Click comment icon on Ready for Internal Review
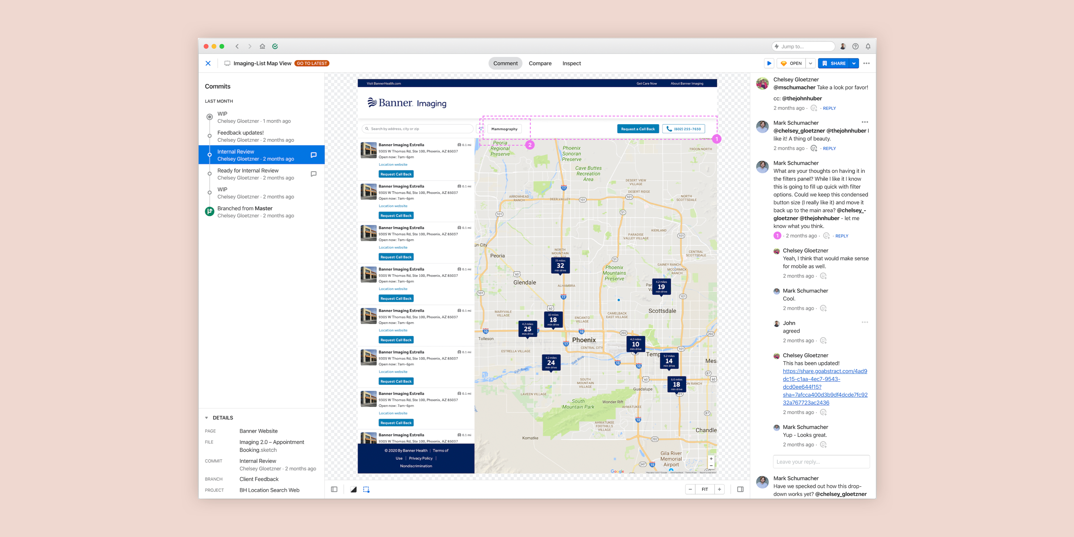The image size is (1074, 537). tap(313, 174)
